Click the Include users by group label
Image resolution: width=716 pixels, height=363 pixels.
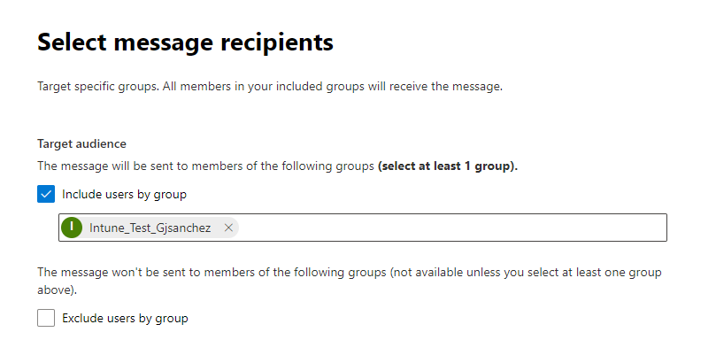[124, 194]
